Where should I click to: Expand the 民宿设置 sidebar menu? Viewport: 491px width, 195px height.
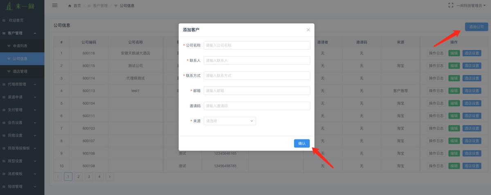click(22, 135)
